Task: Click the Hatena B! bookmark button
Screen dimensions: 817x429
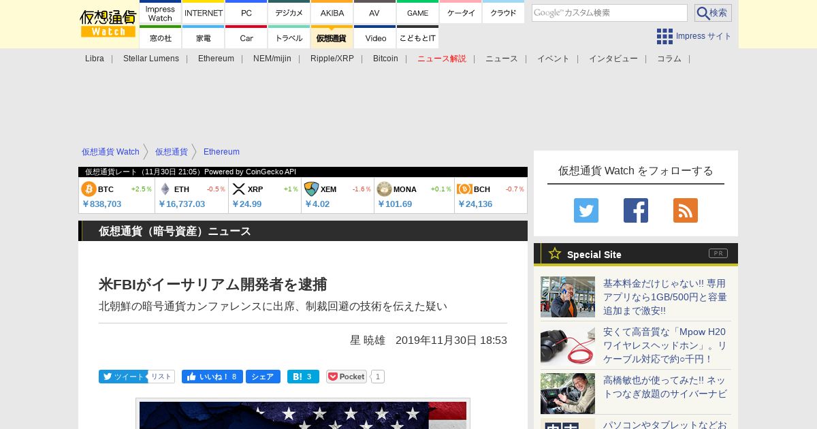Action: pyautogui.click(x=303, y=377)
